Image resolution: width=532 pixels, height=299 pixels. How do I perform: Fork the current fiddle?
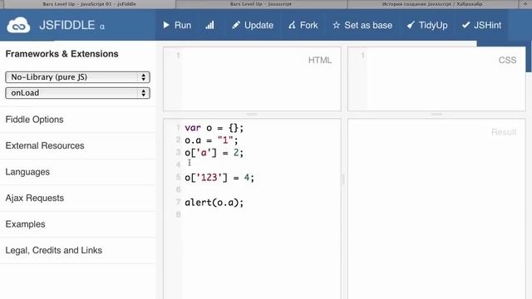click(303, 25)
